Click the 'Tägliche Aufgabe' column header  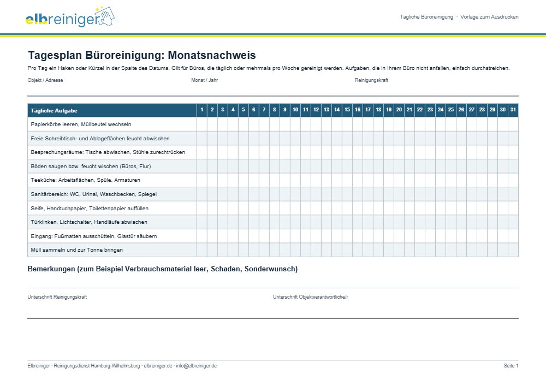pyautogui.click(x=112, y=110)
